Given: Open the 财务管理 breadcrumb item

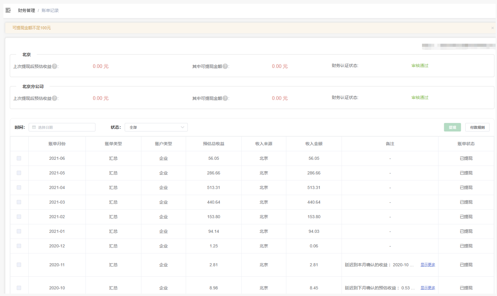Looking at the screenshot, I should [x=27, y=11].
